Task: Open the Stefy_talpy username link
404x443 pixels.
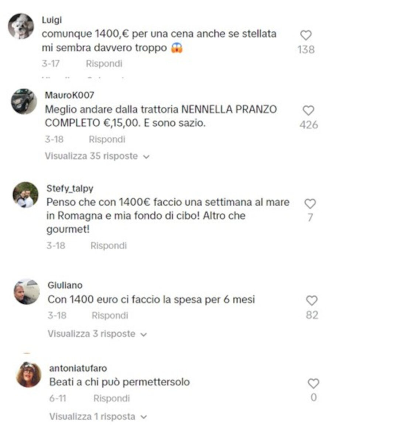Action: point(70,189)
